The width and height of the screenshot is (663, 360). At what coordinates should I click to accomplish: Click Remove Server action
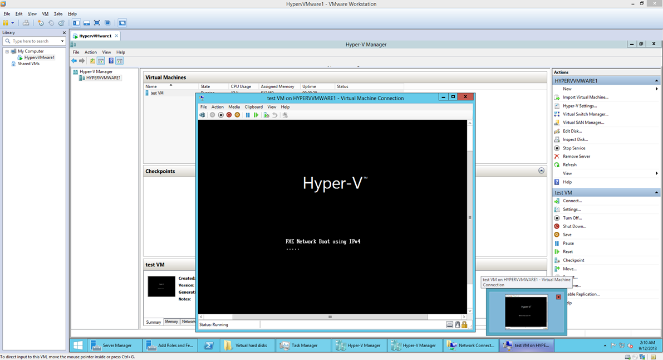(576, 157)
